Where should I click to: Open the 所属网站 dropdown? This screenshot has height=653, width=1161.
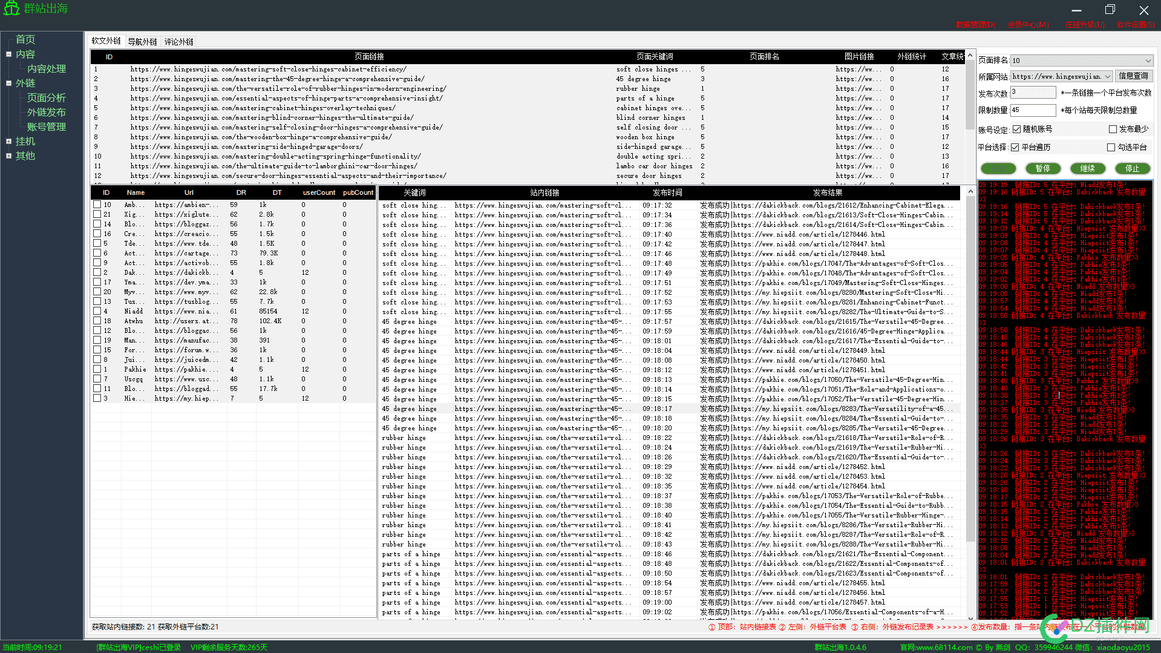tap(1062, 76)
